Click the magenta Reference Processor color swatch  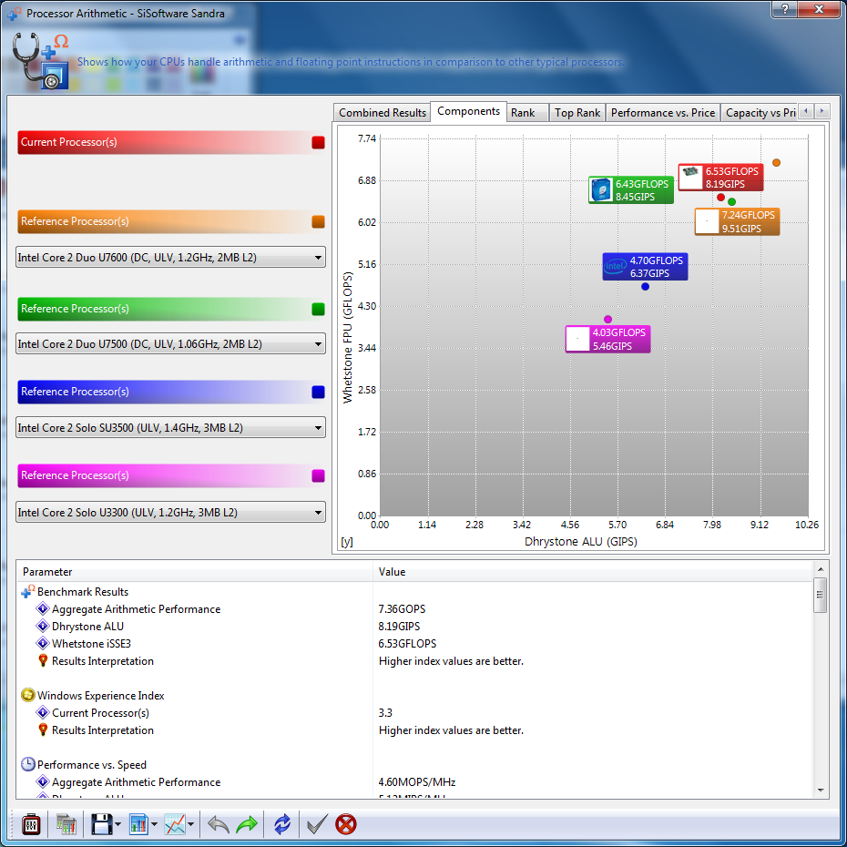click(x=318, y=476)
